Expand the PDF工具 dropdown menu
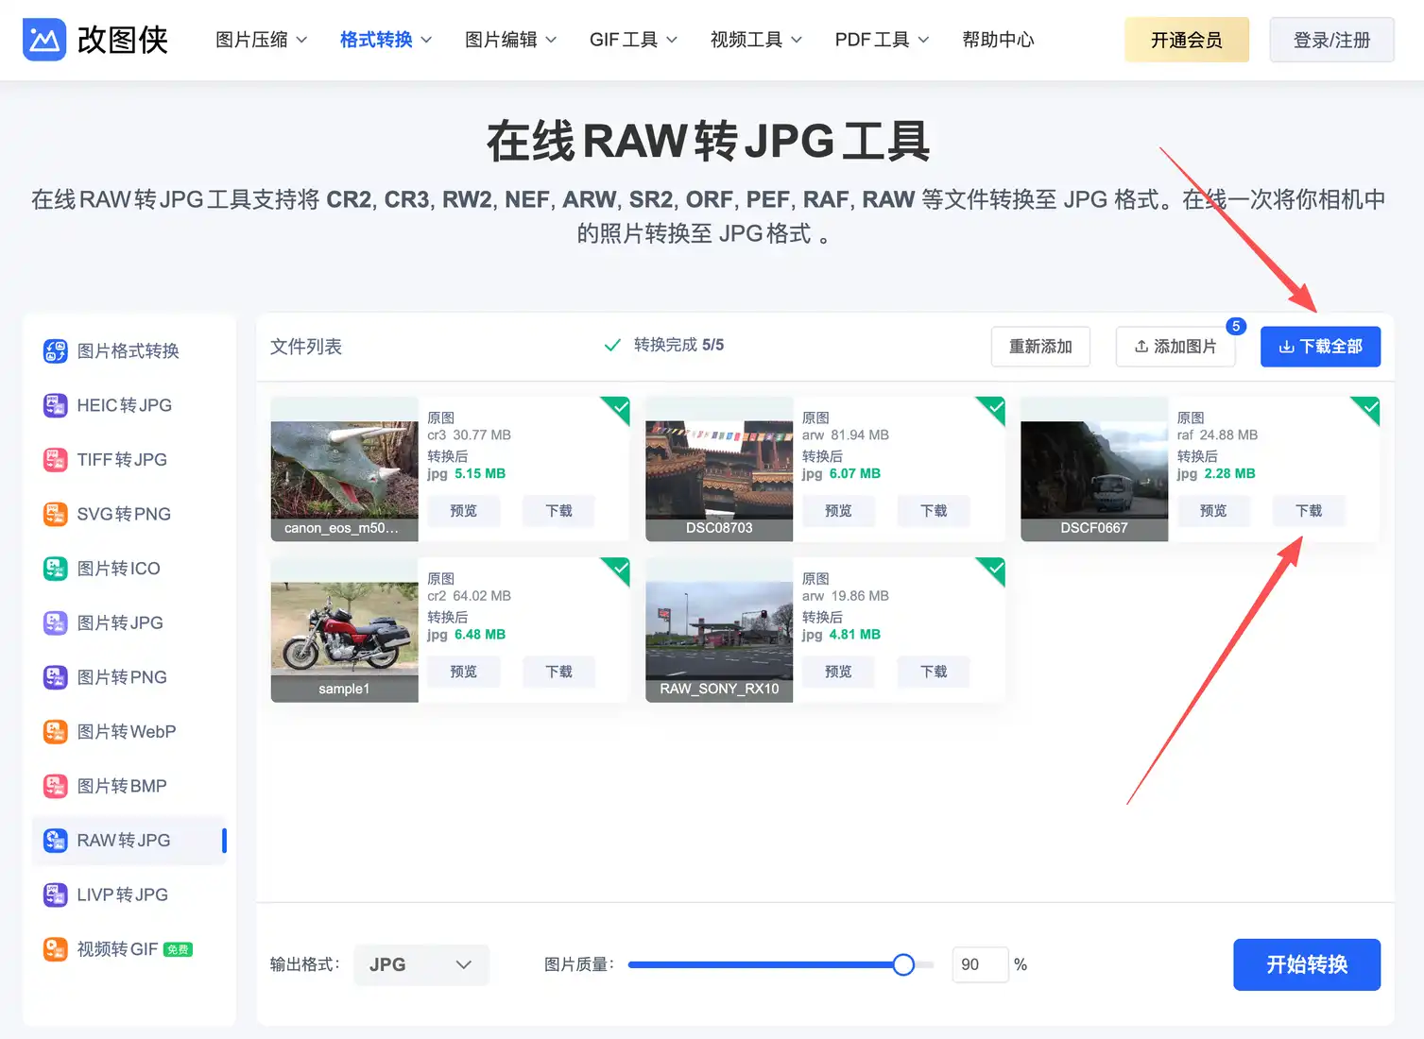This screenshot has height=1039, width=1424. coord(881,40)
